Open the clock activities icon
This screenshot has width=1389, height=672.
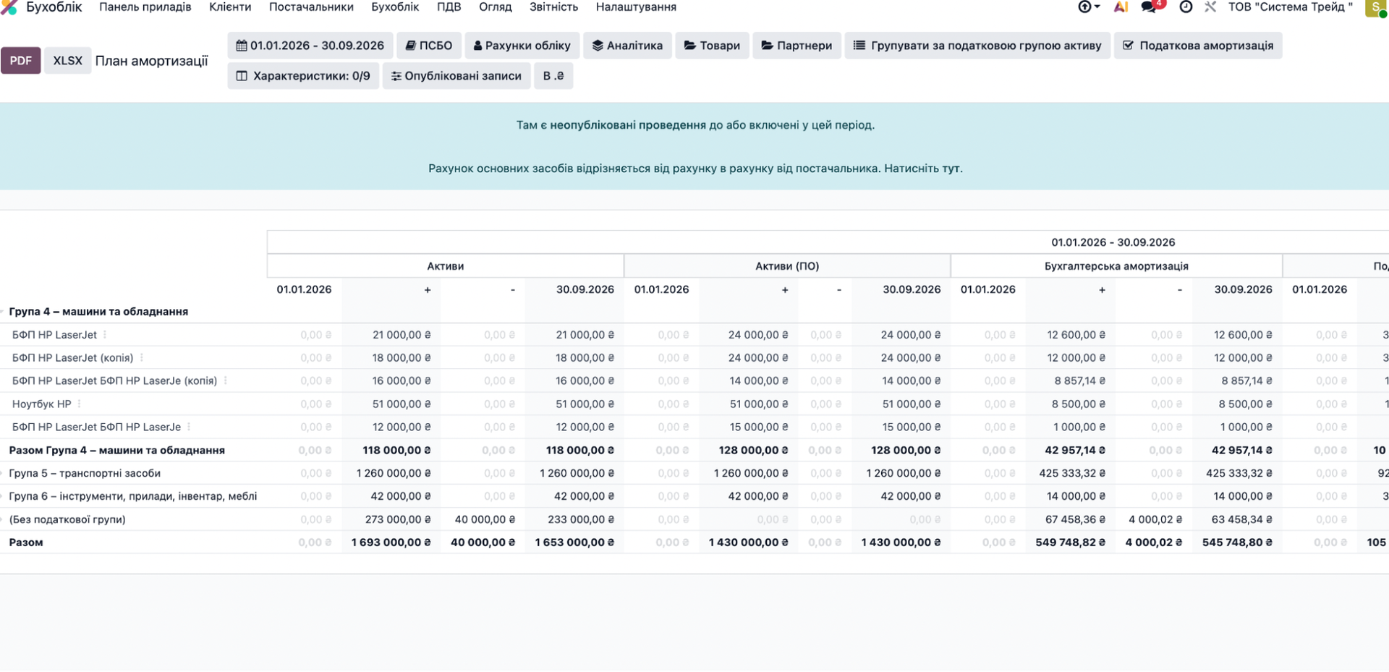click(x=1186, y=7)
